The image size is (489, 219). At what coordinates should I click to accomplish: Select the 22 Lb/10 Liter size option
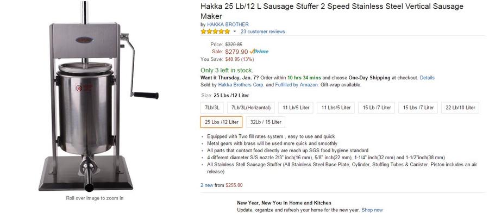tap(461, 108)
